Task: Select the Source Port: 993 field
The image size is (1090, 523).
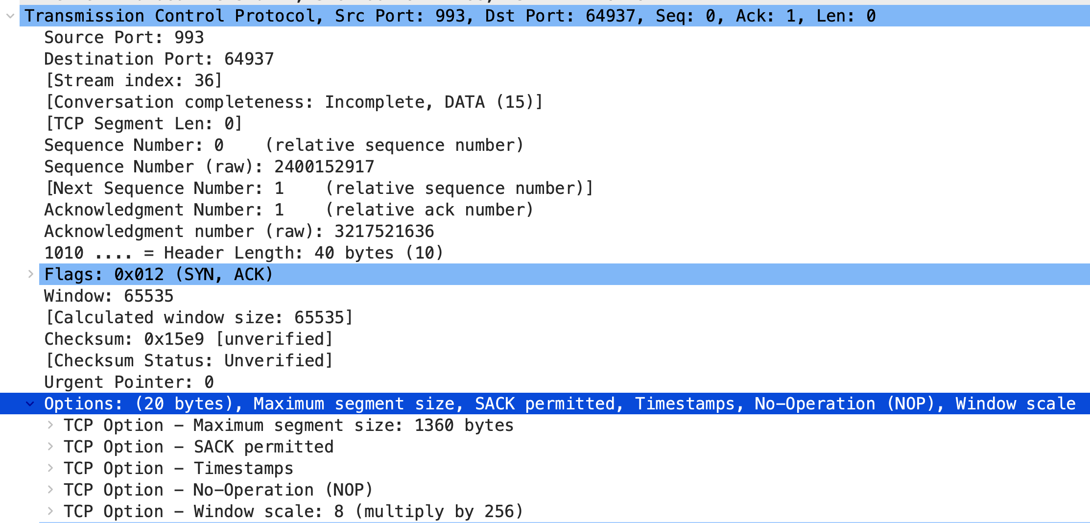Action: tap(124, 37)
